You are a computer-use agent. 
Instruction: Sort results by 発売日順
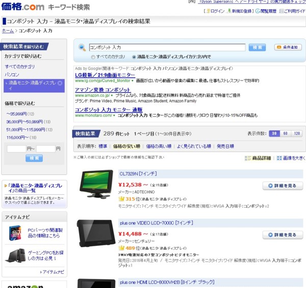pos(225,146)
